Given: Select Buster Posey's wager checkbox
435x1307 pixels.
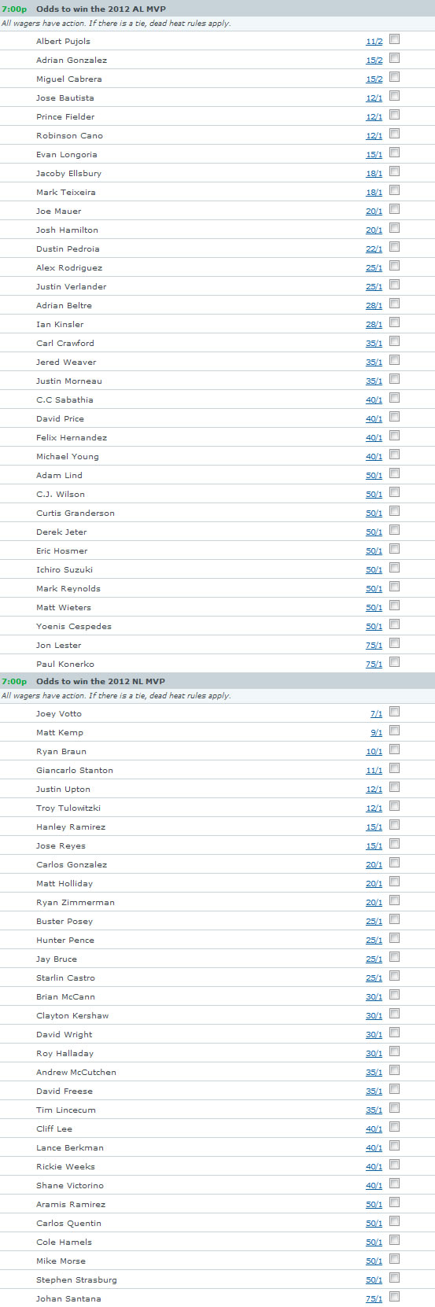Looking at the screenshot, I should pos(394,919).
